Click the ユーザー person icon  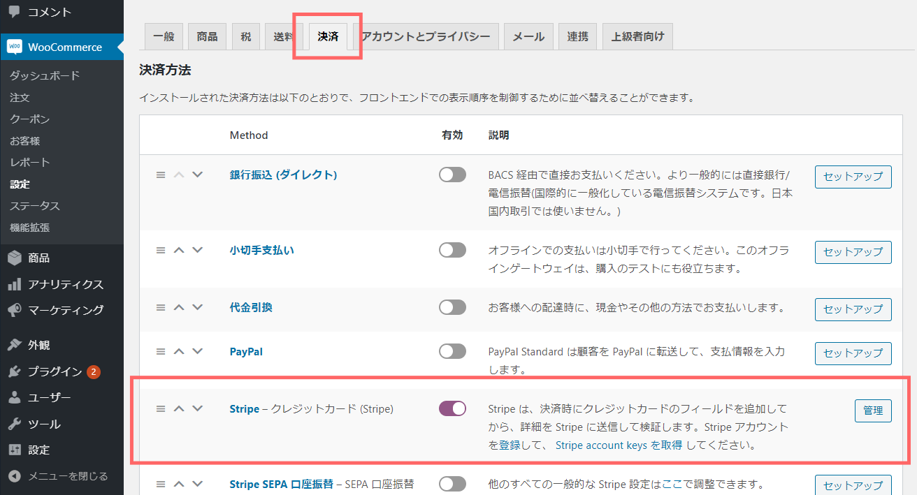(15, 398)
